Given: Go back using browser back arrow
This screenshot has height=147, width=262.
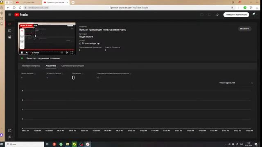Looking at the screenshot, I should 8,8.
